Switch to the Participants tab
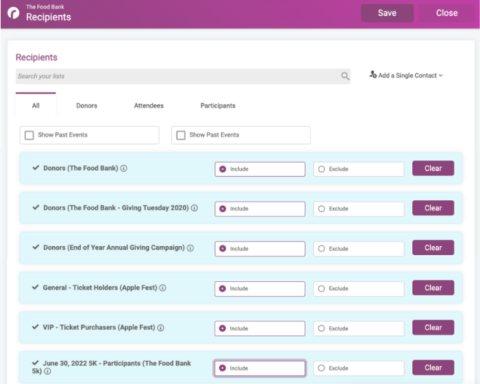 (218, 106)
